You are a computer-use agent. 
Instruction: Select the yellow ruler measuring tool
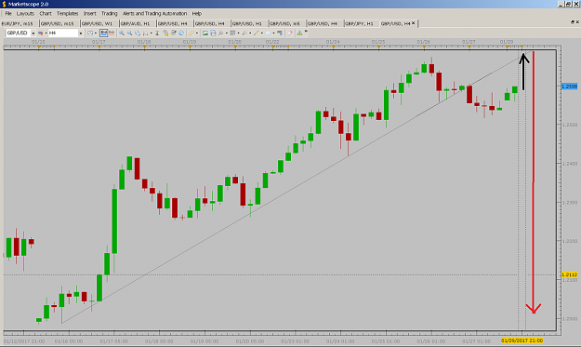[191, 33]
